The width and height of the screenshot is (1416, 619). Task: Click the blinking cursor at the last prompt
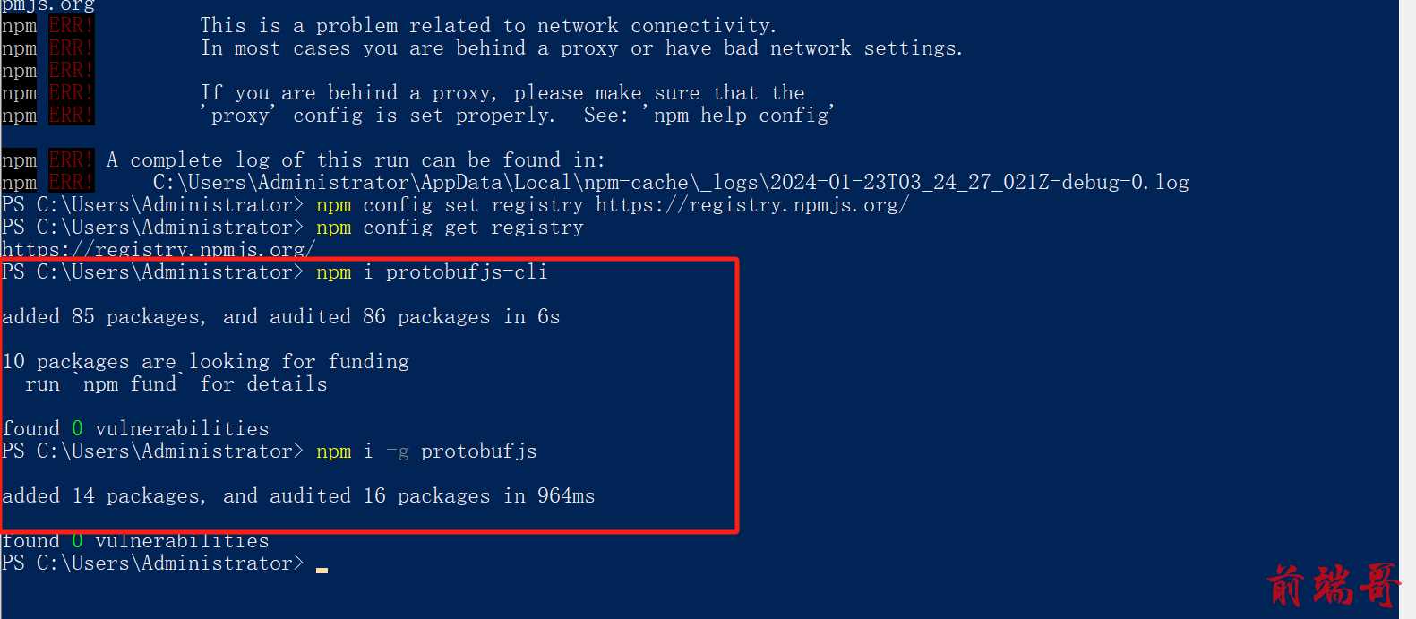[x=322, y=570]
